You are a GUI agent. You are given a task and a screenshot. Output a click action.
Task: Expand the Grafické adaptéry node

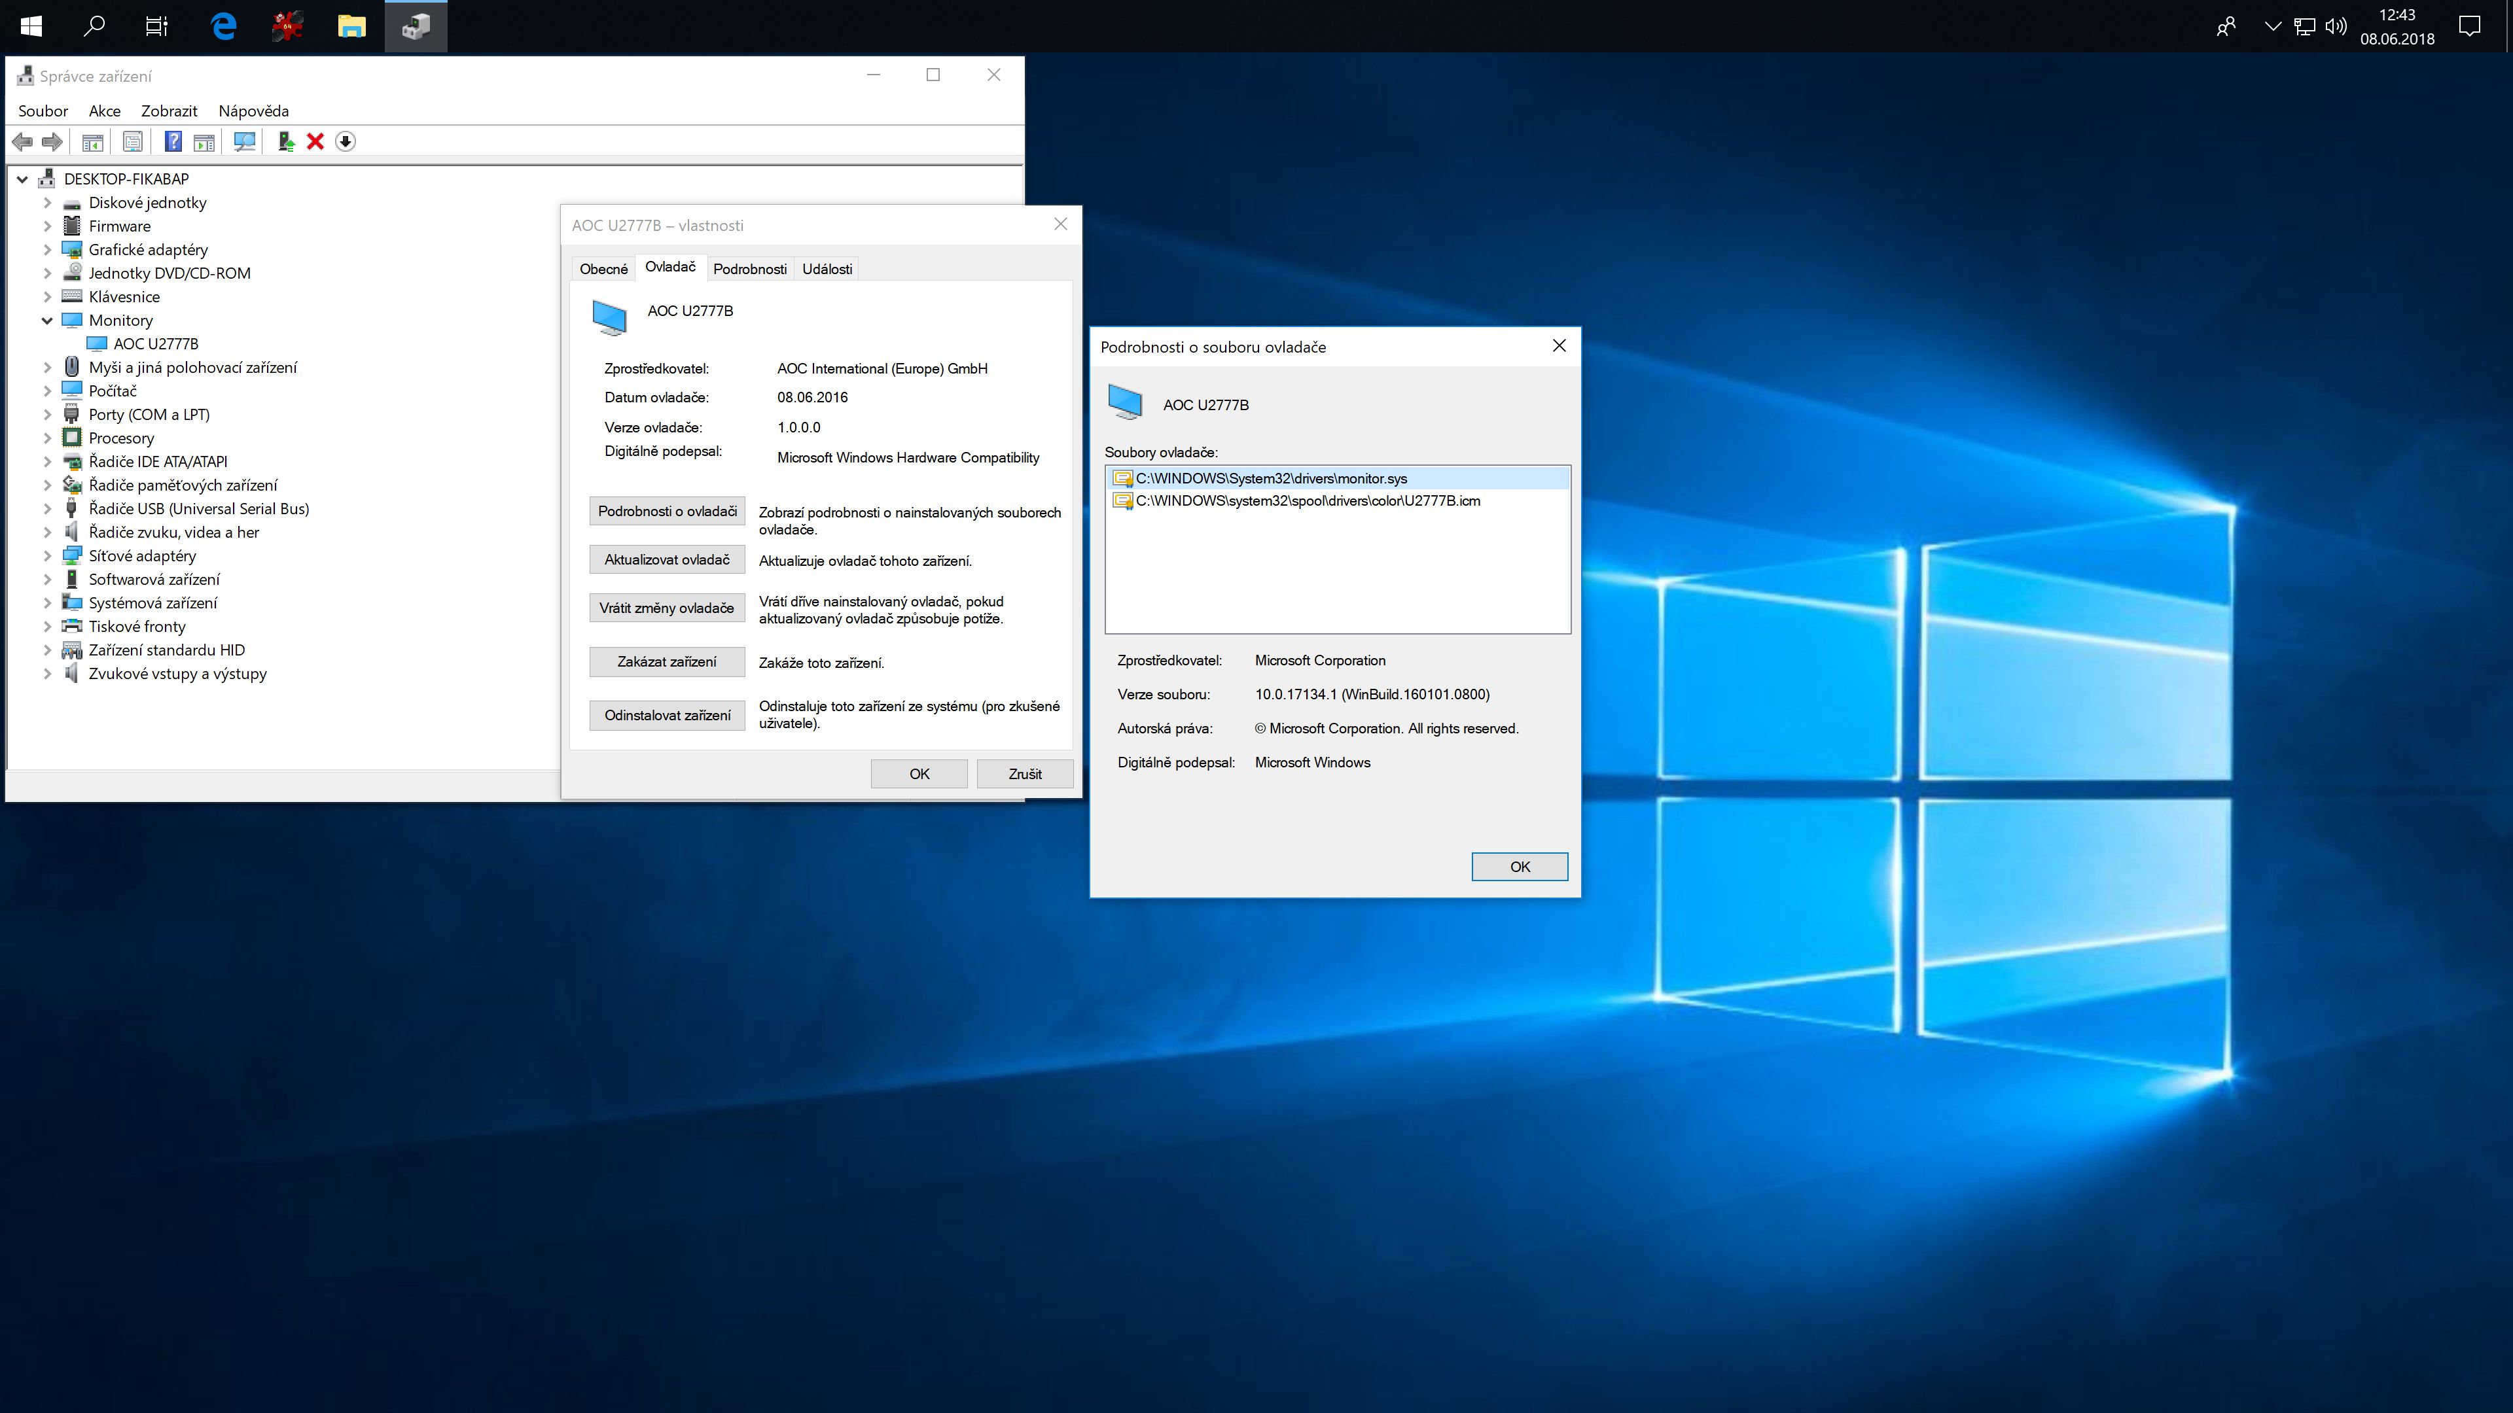[x=47, y=250]
